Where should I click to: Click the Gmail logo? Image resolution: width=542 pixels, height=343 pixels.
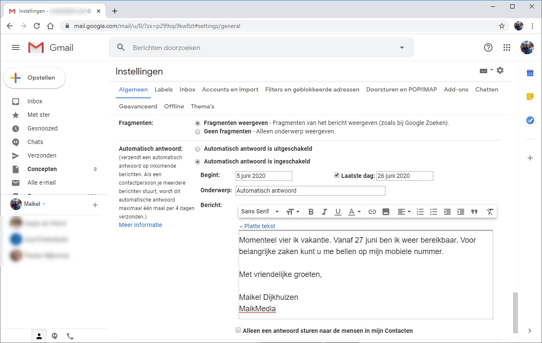pyautogui.click(x=51, y=47)
